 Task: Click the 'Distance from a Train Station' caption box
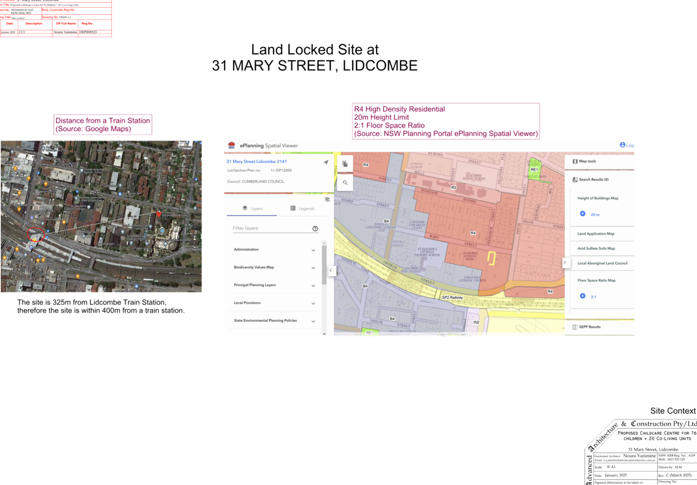pyautogui.click(x=103, y=125)
